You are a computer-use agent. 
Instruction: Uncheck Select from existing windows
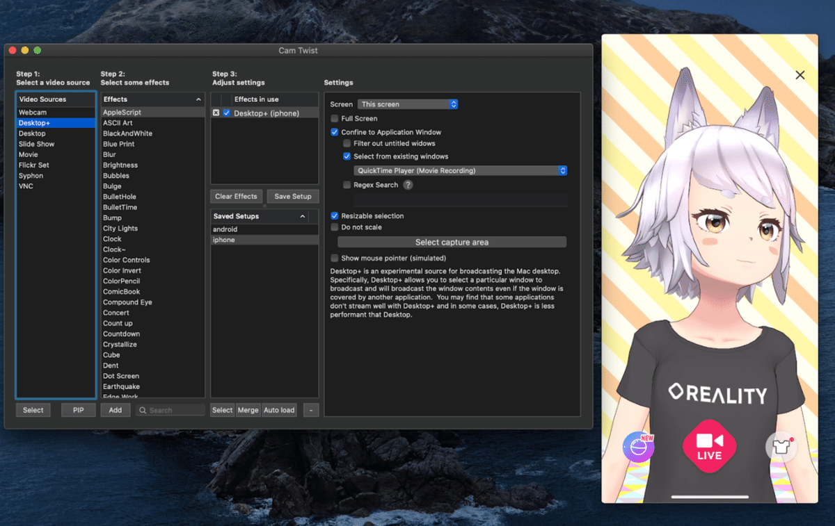(347, 156)
